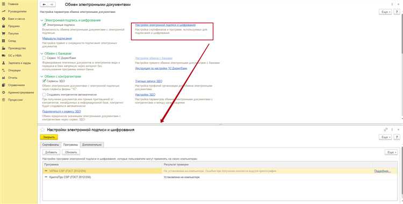Open the Еще dropdown in the signature settings panel header
Screen dimensions: 403x204
385,137
